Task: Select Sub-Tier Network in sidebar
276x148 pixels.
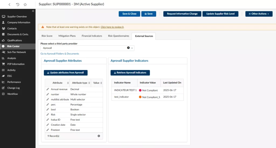Action: point(17,52)
